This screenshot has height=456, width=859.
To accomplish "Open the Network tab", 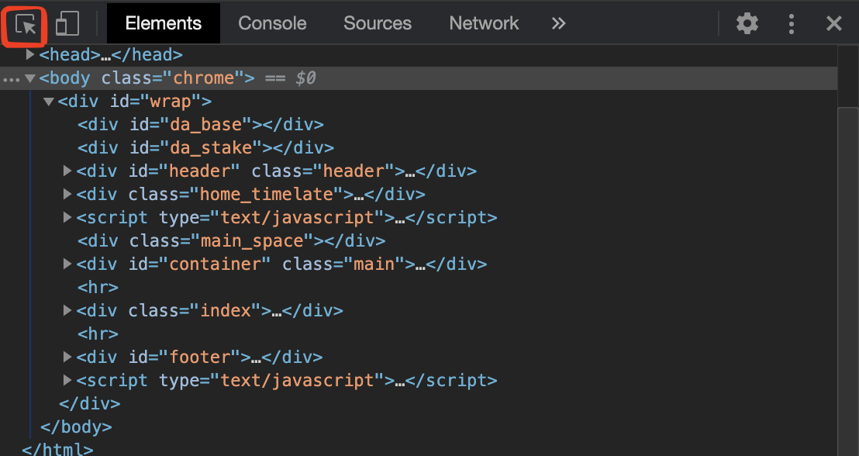I will (484, 23).
